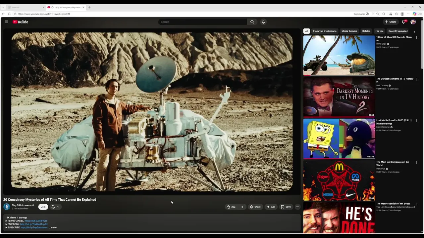Click Summarize in address bar
The height and width of the screenshot is (238, 424).
(x=361, y=14)
